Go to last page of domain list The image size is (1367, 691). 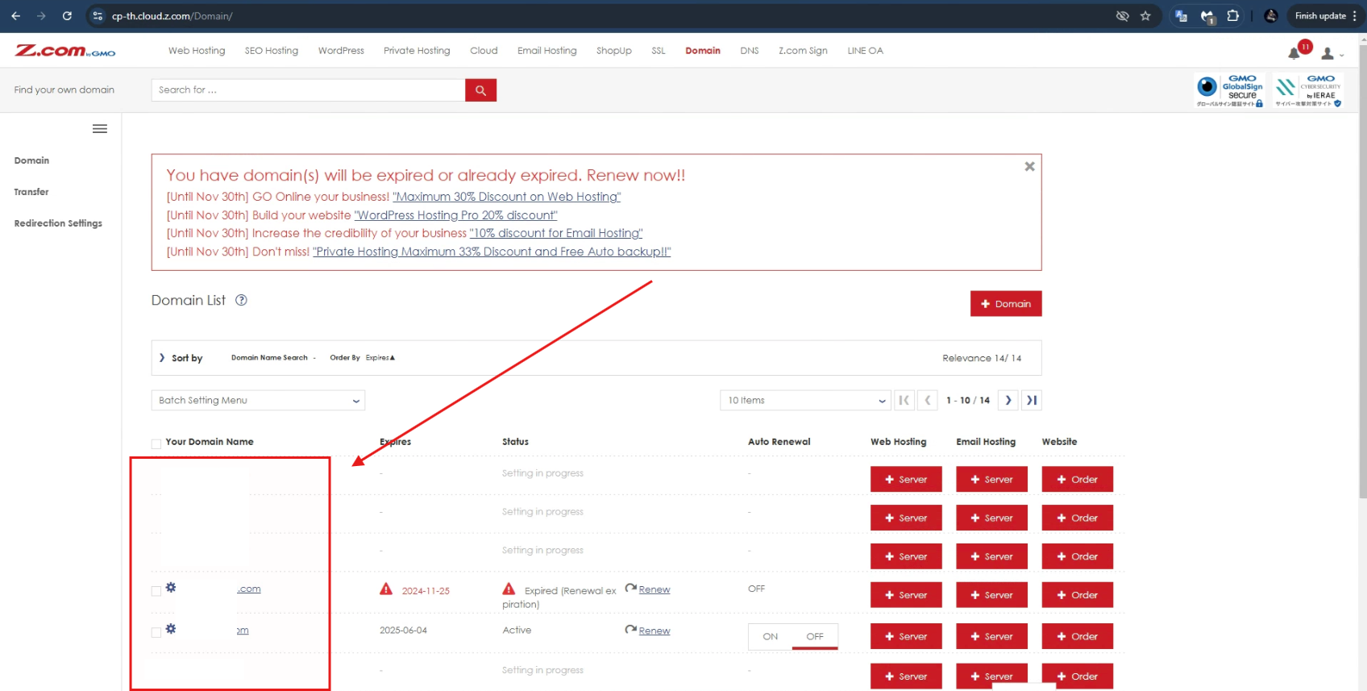(x=1032, y=400)
